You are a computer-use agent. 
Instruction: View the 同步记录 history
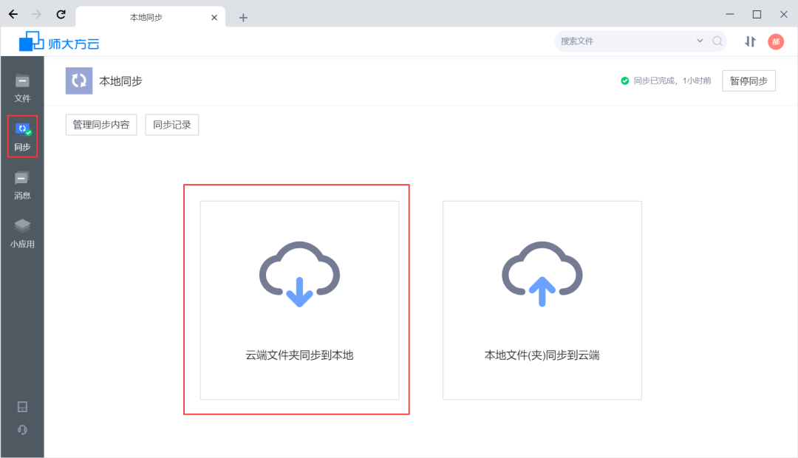click(171, 125)
